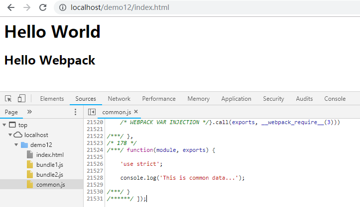Click the 'This is common data...' string
360x207 pixels.
pyautogui.click(x=199, y=178)
